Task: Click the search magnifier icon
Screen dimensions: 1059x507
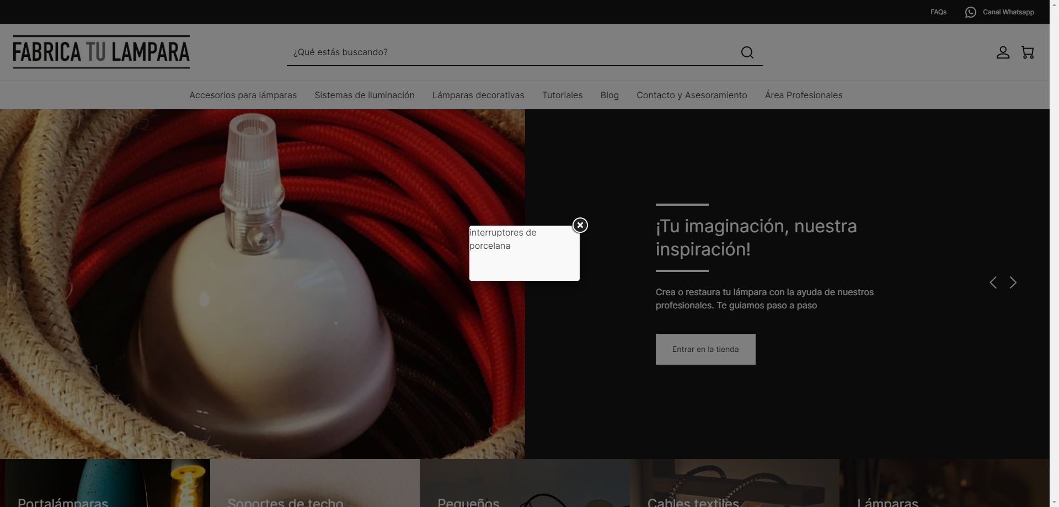Action: point(747,52)
